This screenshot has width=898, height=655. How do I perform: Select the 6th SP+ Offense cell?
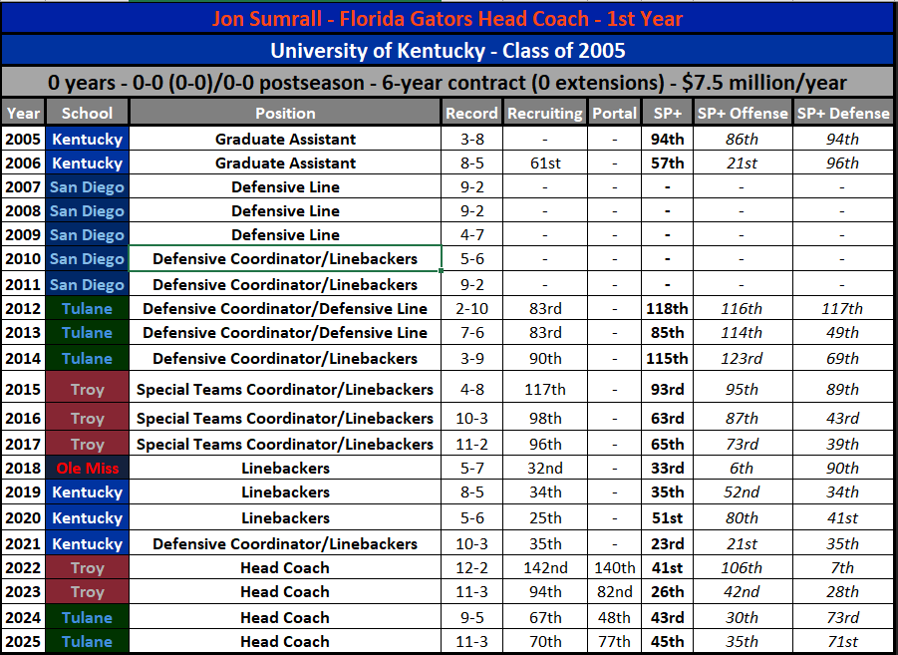743,468
